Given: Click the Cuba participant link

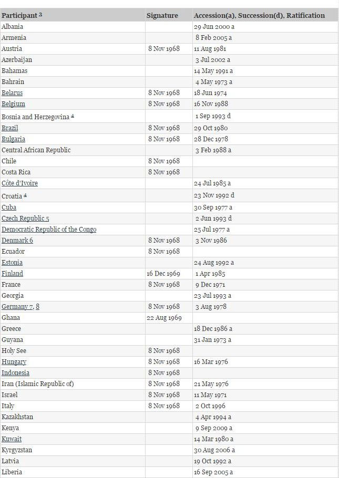Looking at the screenshot, I should pos(9,207).
